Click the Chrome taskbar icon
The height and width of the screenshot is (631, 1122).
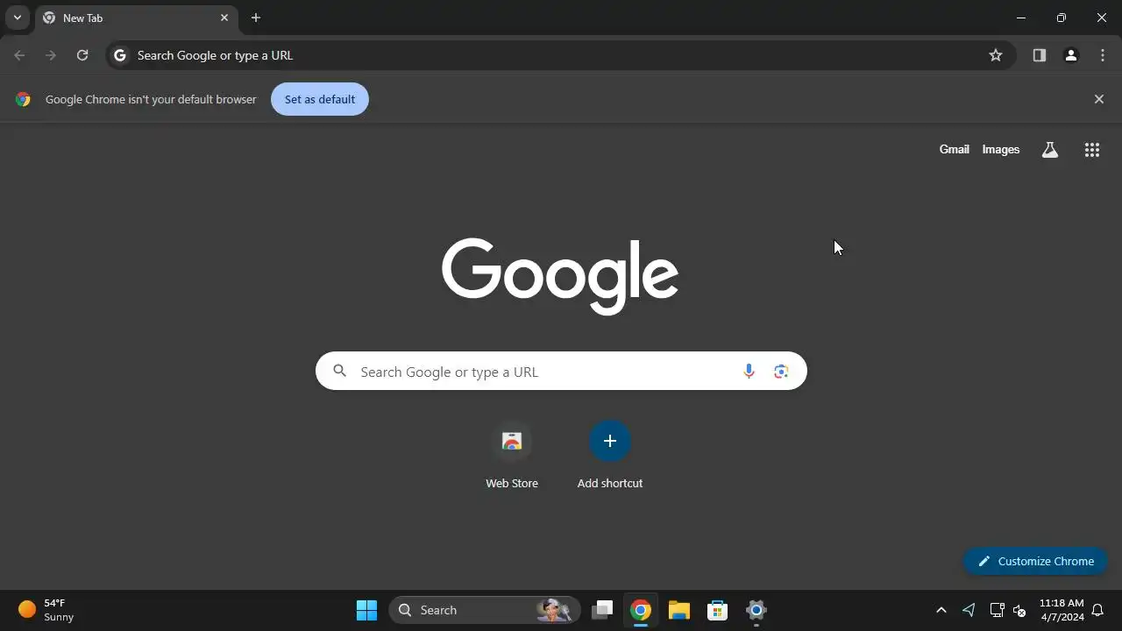(641, 610)
